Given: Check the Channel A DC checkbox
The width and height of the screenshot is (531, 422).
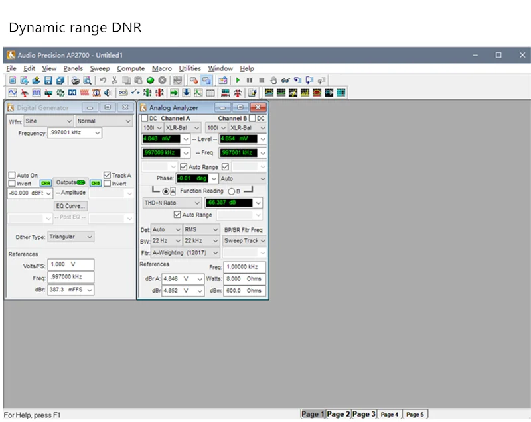Looking at the screenshot, I should pos(145,119).
